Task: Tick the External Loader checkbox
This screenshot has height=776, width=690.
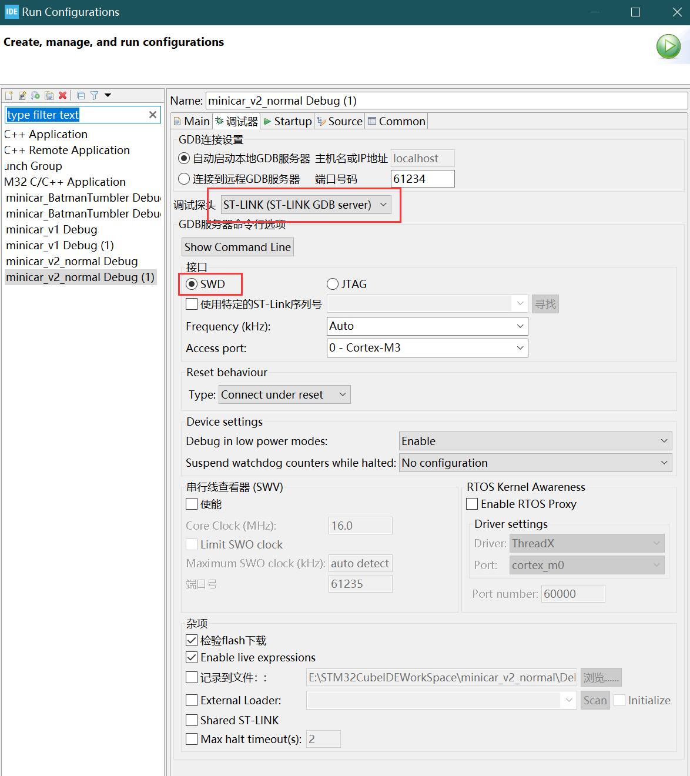Action: click(192, 700)
